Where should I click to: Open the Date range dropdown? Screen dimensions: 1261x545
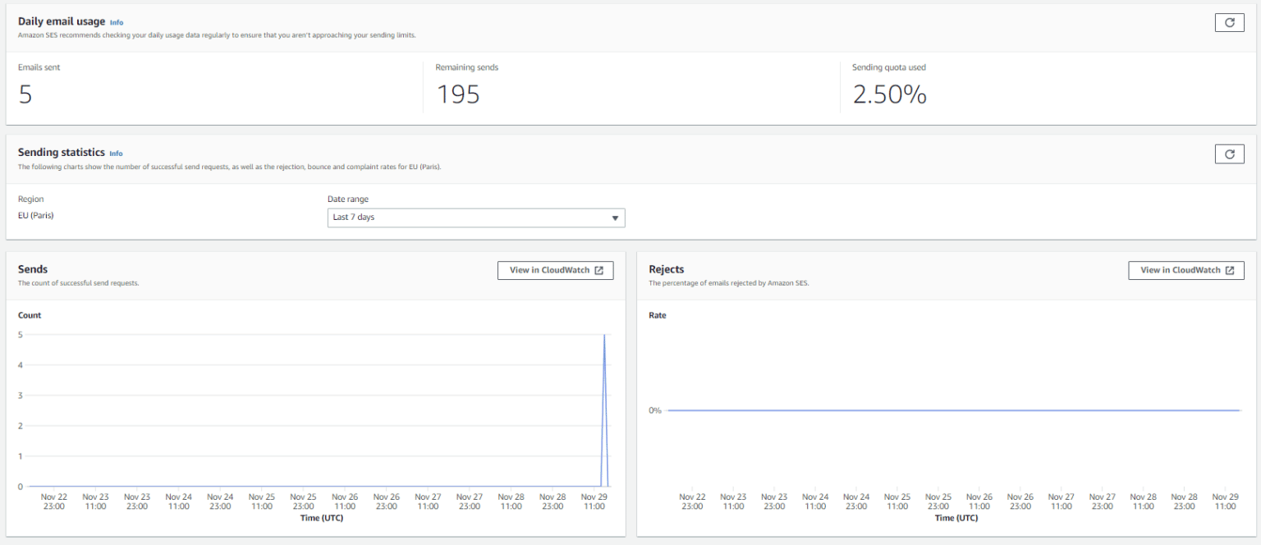(x=475, y=218)
